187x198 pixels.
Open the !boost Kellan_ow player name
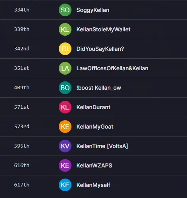[99, 88]
